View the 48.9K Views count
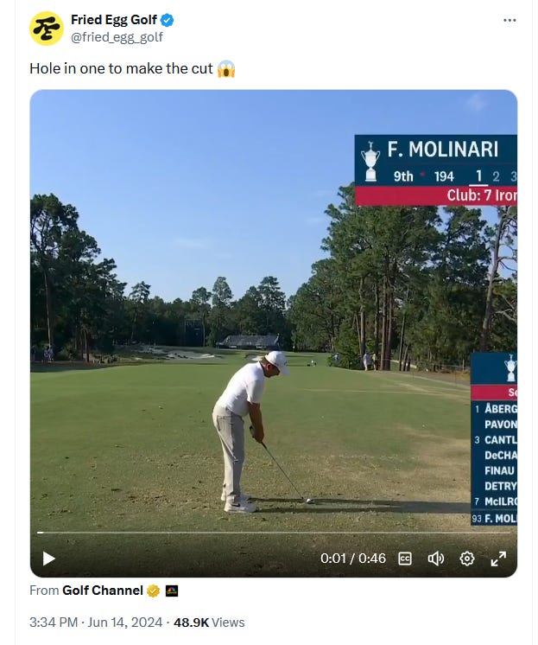 (209, 622)
